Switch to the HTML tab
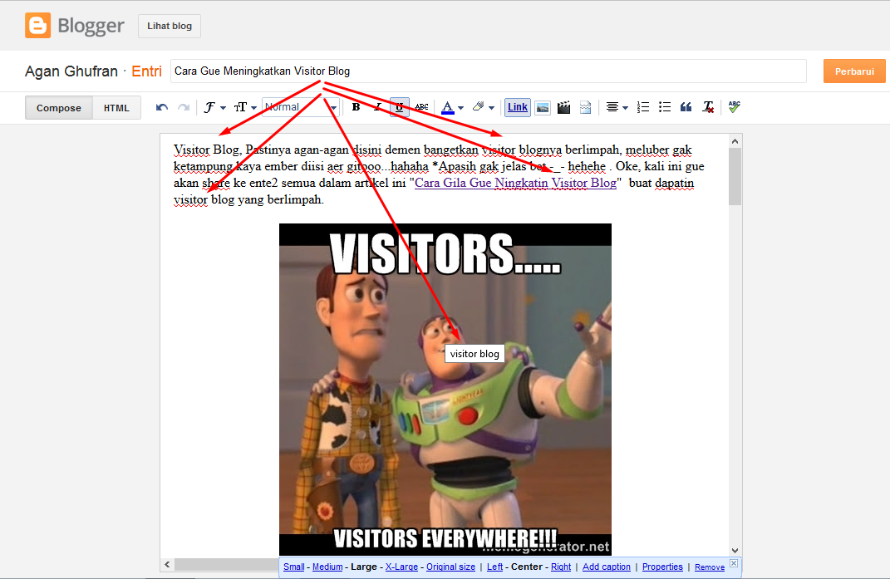Image resolution: width=890 pixels, height=579 pixels. pyautogui.click(x=116, y=108)
